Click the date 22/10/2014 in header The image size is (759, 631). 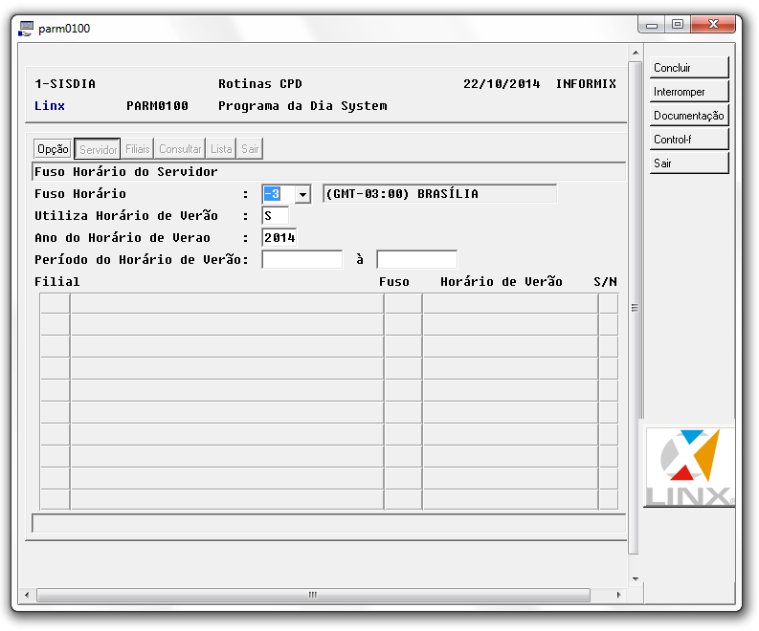(502, 84)
